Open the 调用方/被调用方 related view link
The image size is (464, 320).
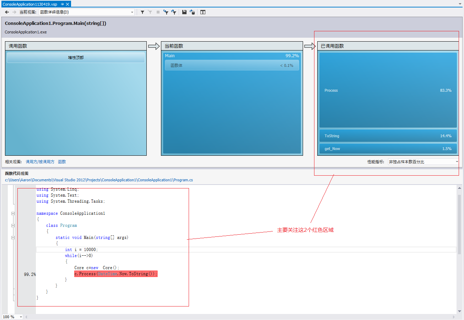pyautogui.click(x=40, y=162)
